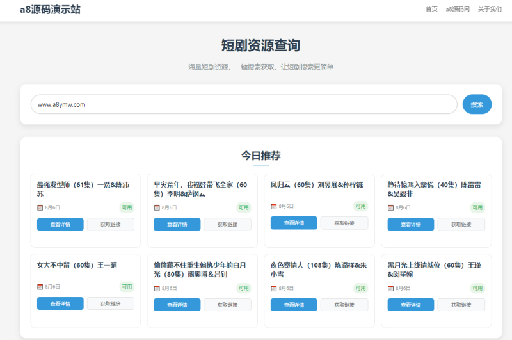View details for 静待惊鸿入翁怀 (40集)
This screenshot has width=512, height=340.
click(x=411, y=224)
